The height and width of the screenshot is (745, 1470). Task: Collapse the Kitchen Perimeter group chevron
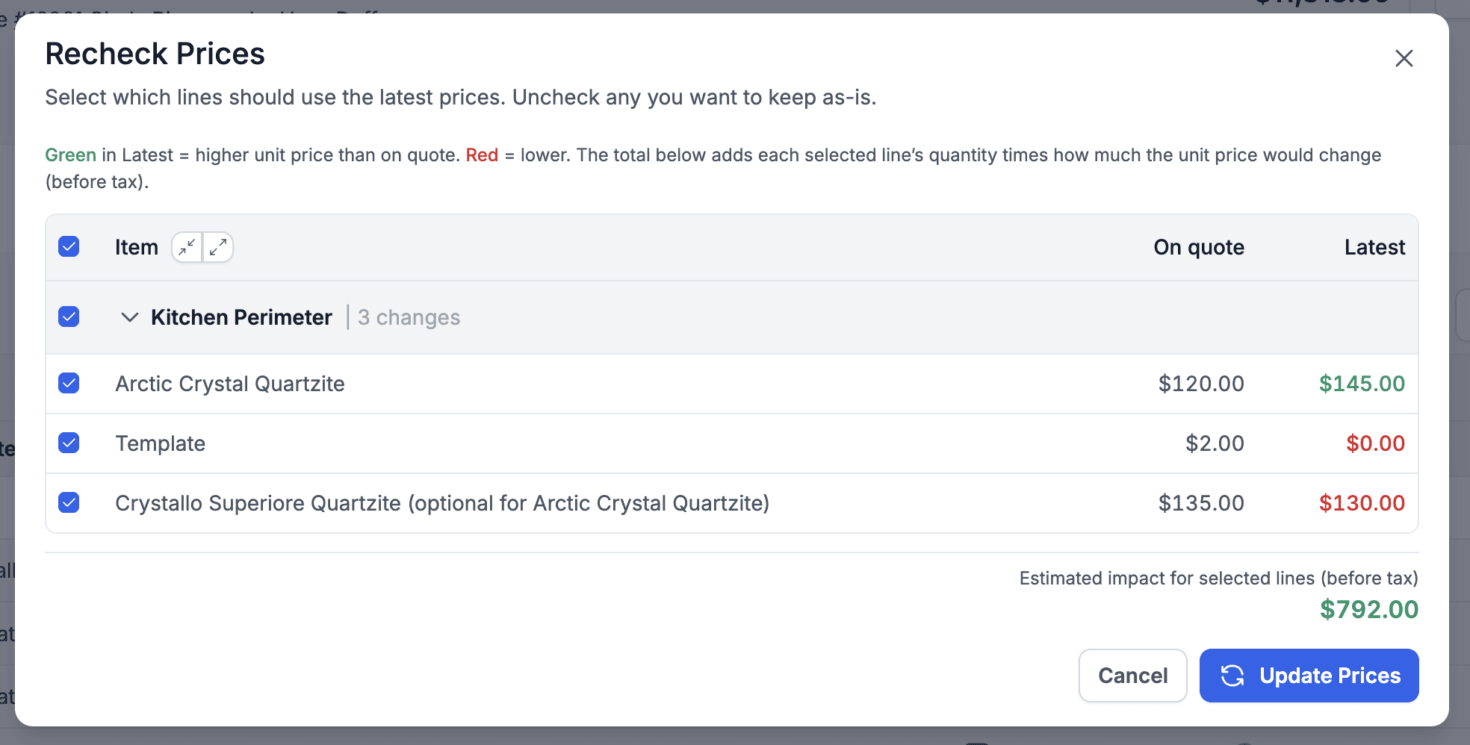coord(130,317)
